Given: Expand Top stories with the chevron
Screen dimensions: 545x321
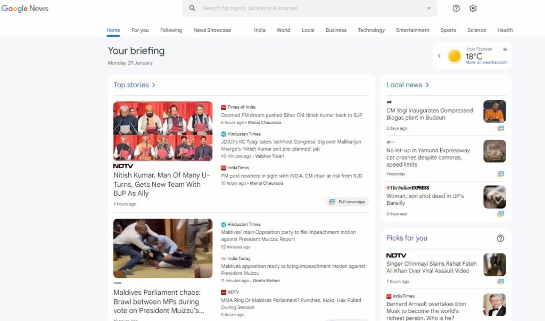Looking at the screenshot, I should point(154,85).
